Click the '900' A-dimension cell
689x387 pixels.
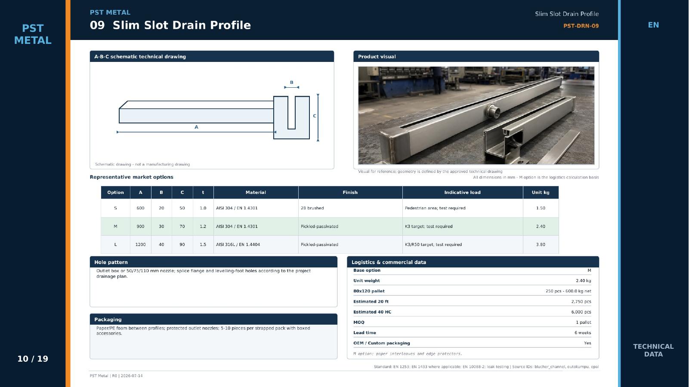(140, 226)
